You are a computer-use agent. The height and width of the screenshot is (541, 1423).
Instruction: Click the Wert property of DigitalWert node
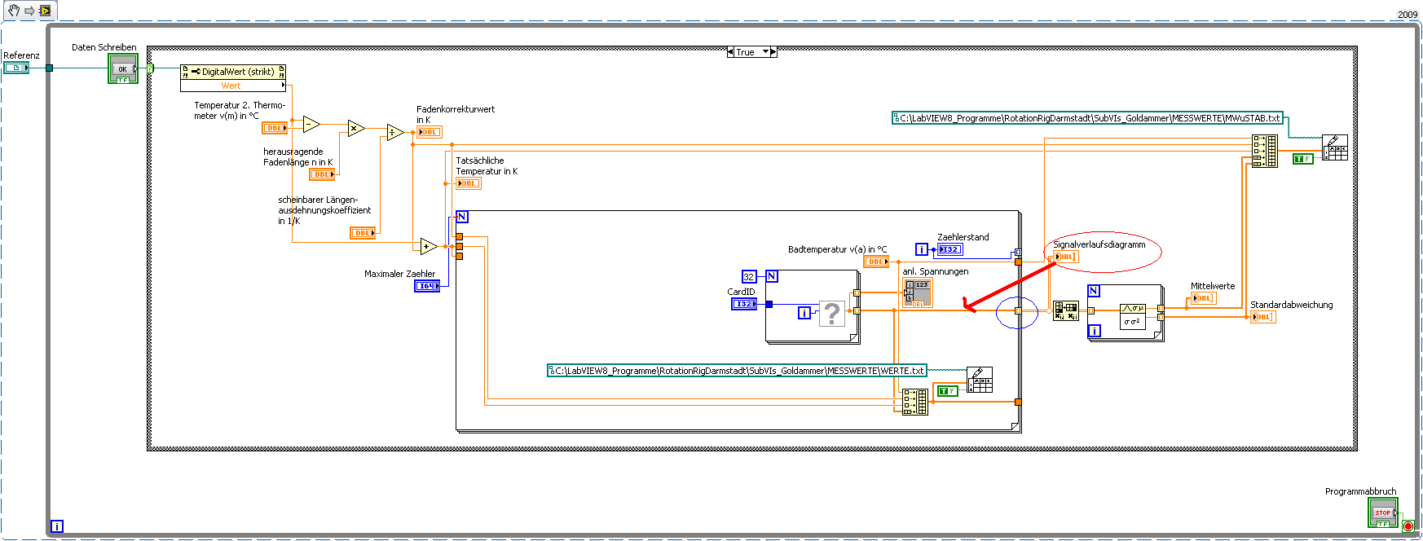pyautogui.click(x=233, y=86)
